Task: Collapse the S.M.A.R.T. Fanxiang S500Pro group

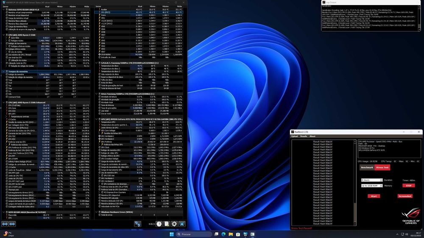Action: [x=97, y=63]
